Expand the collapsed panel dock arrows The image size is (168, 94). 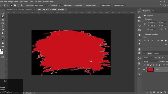[x=140, y=8]
